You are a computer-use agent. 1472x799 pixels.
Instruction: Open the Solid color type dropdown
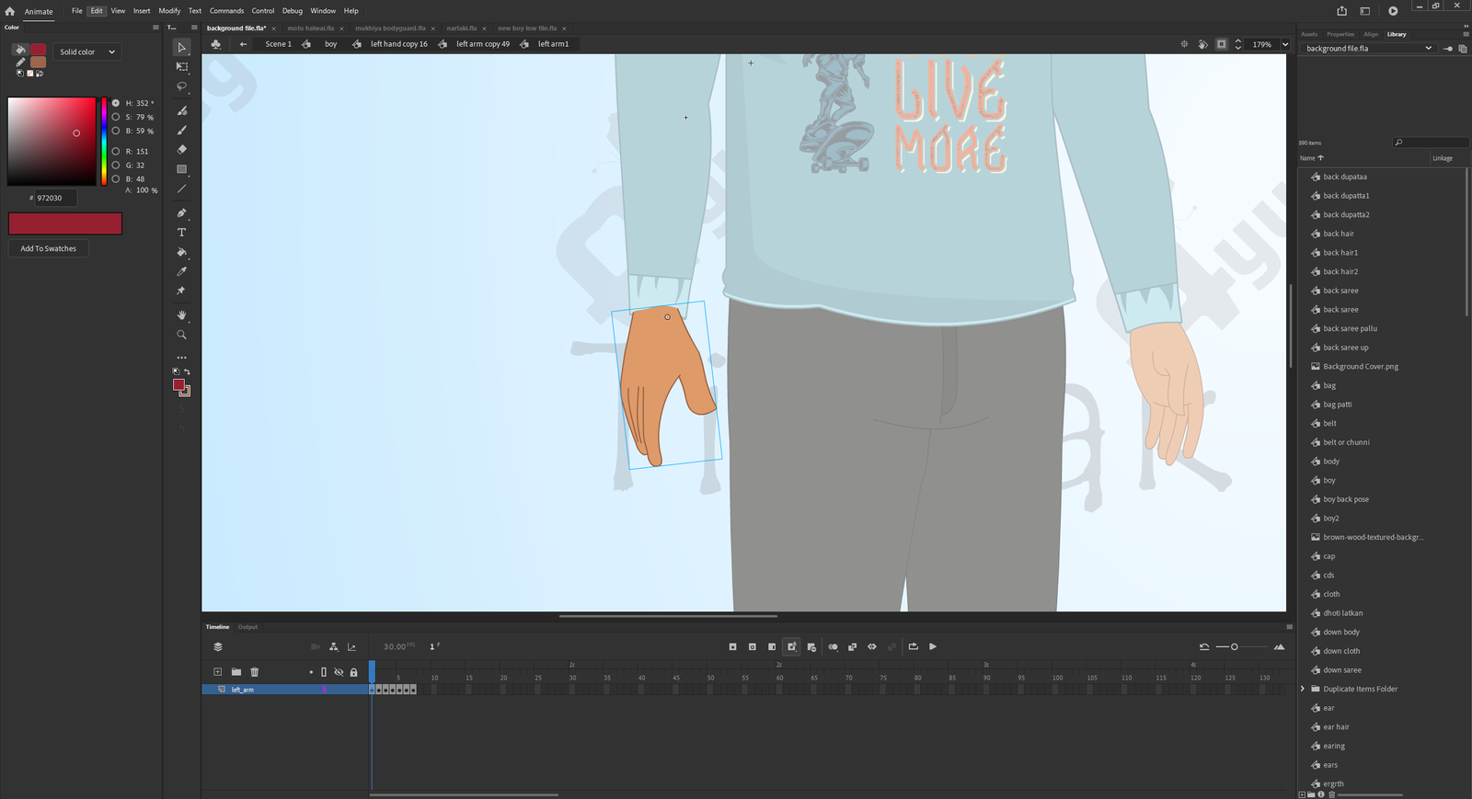[x=87, y=51]
